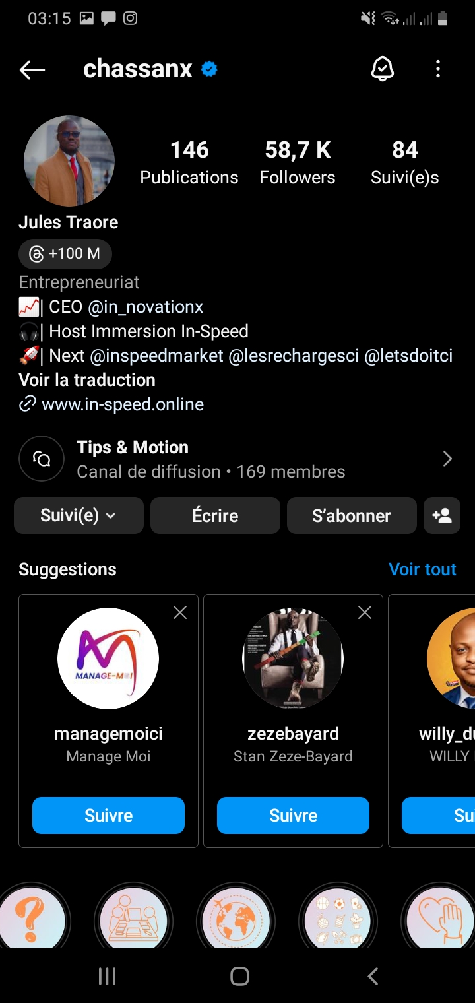View the 58,7 K Followers list
The width and height of the screenshot is (475, 1003).
pos(298,162)
